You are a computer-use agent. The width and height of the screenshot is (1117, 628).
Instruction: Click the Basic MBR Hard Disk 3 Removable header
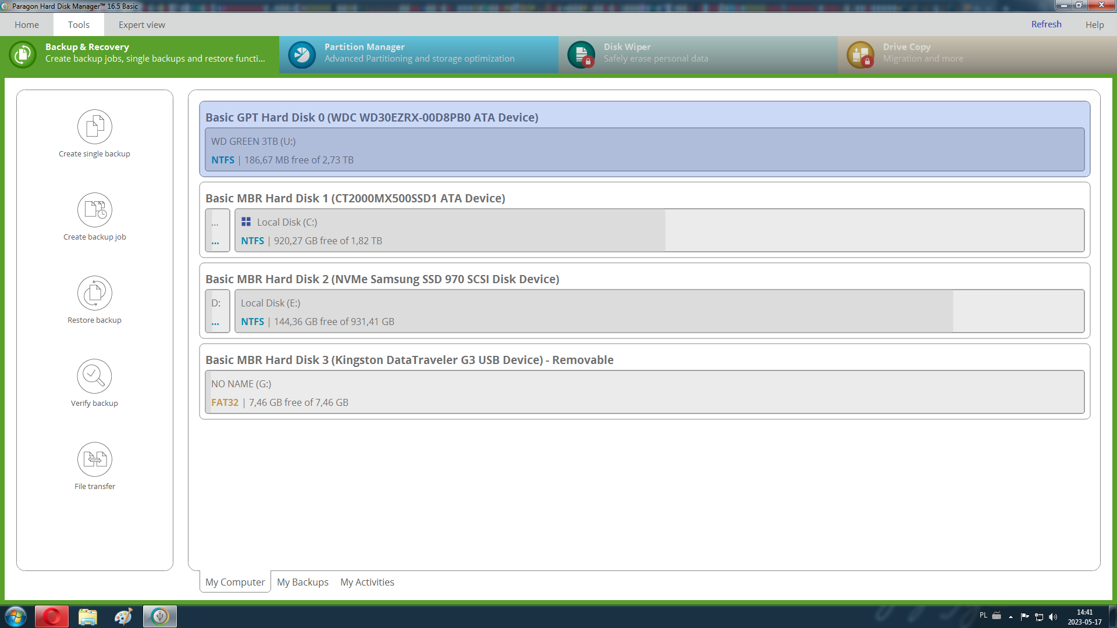point(410,360)
